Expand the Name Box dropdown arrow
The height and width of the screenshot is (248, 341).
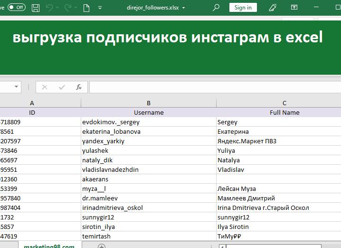pos(17,87)
